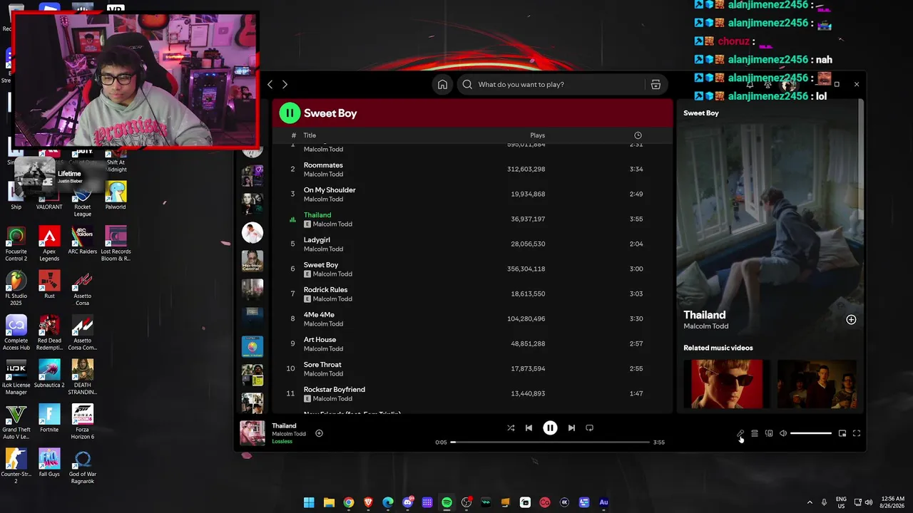Image resolution: width=913 pixels, height=513 pixels.
Task: Mute Spotify with the speaker icon
Action: coord(783,433)
